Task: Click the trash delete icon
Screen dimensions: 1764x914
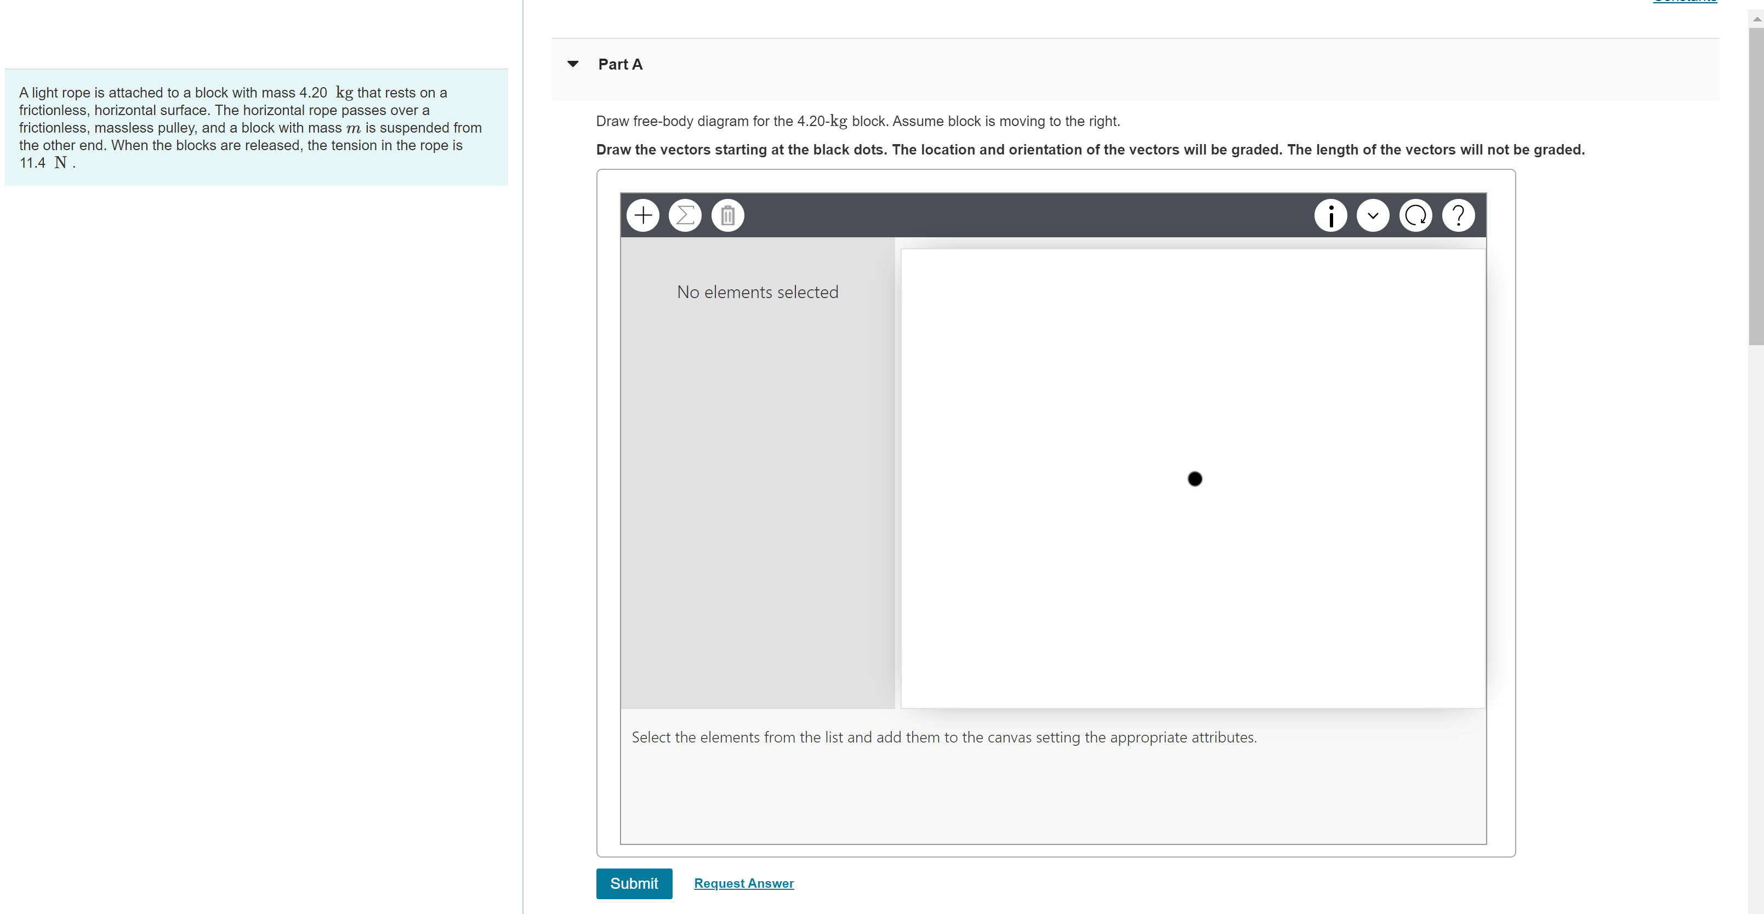Action: [x=727, y=216]
